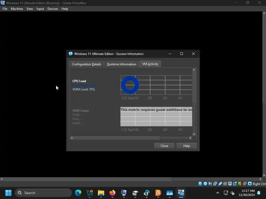266x199 pixels.
Task: Open the View menu
Action: [30, 9]
